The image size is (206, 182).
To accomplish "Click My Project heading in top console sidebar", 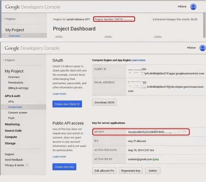I will coord(15,30).
